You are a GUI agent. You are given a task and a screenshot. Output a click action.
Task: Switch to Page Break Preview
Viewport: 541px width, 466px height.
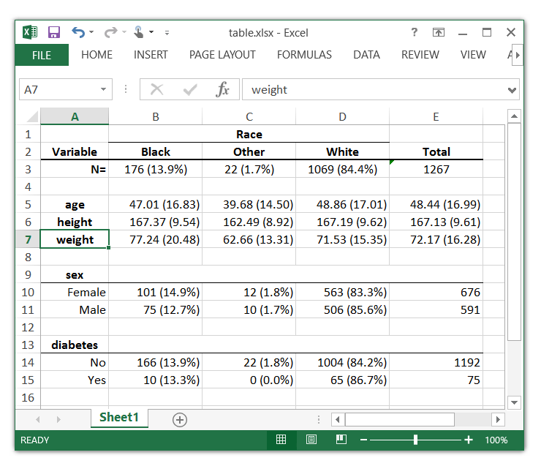tap(341, 440)
